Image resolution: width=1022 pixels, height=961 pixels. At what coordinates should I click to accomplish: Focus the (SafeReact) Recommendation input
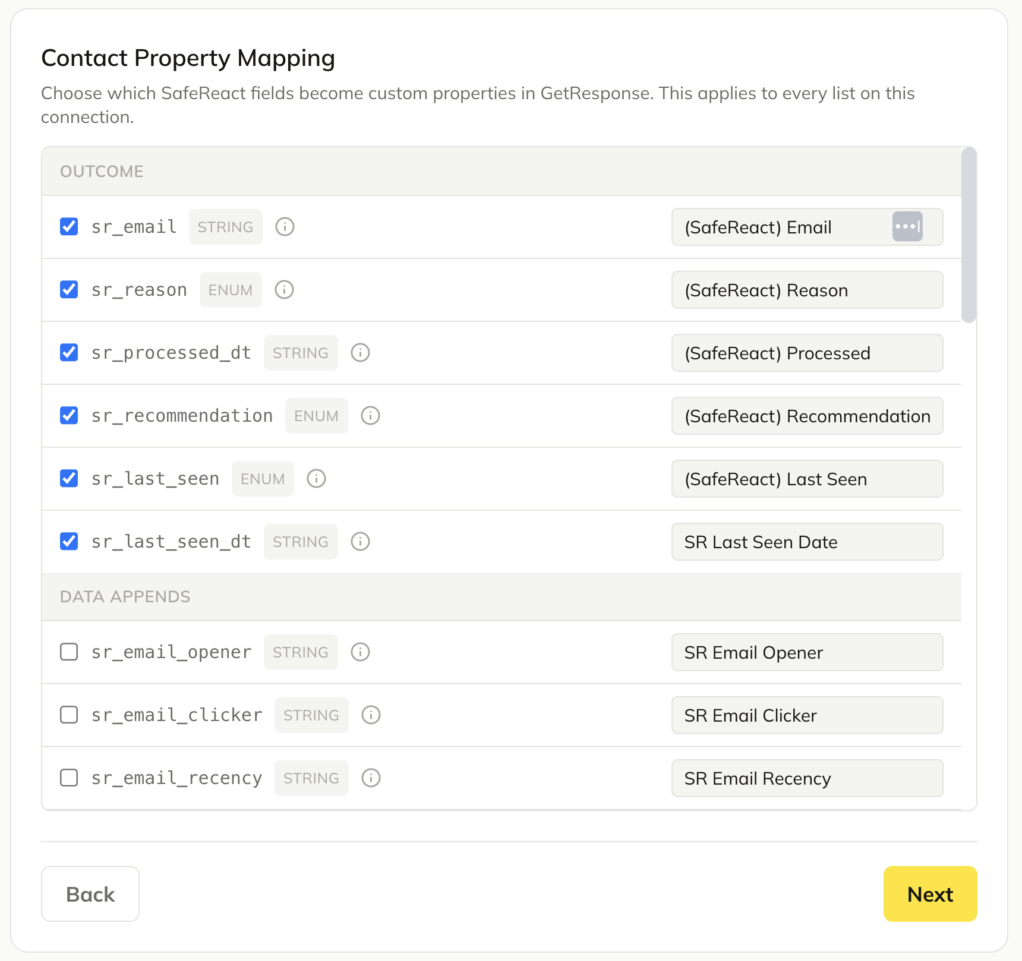click(807, 416)
